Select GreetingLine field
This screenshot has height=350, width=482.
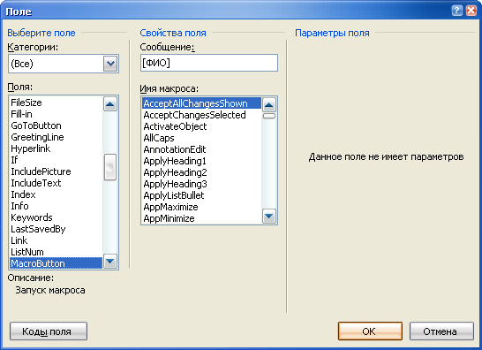(x=56, y=137)
